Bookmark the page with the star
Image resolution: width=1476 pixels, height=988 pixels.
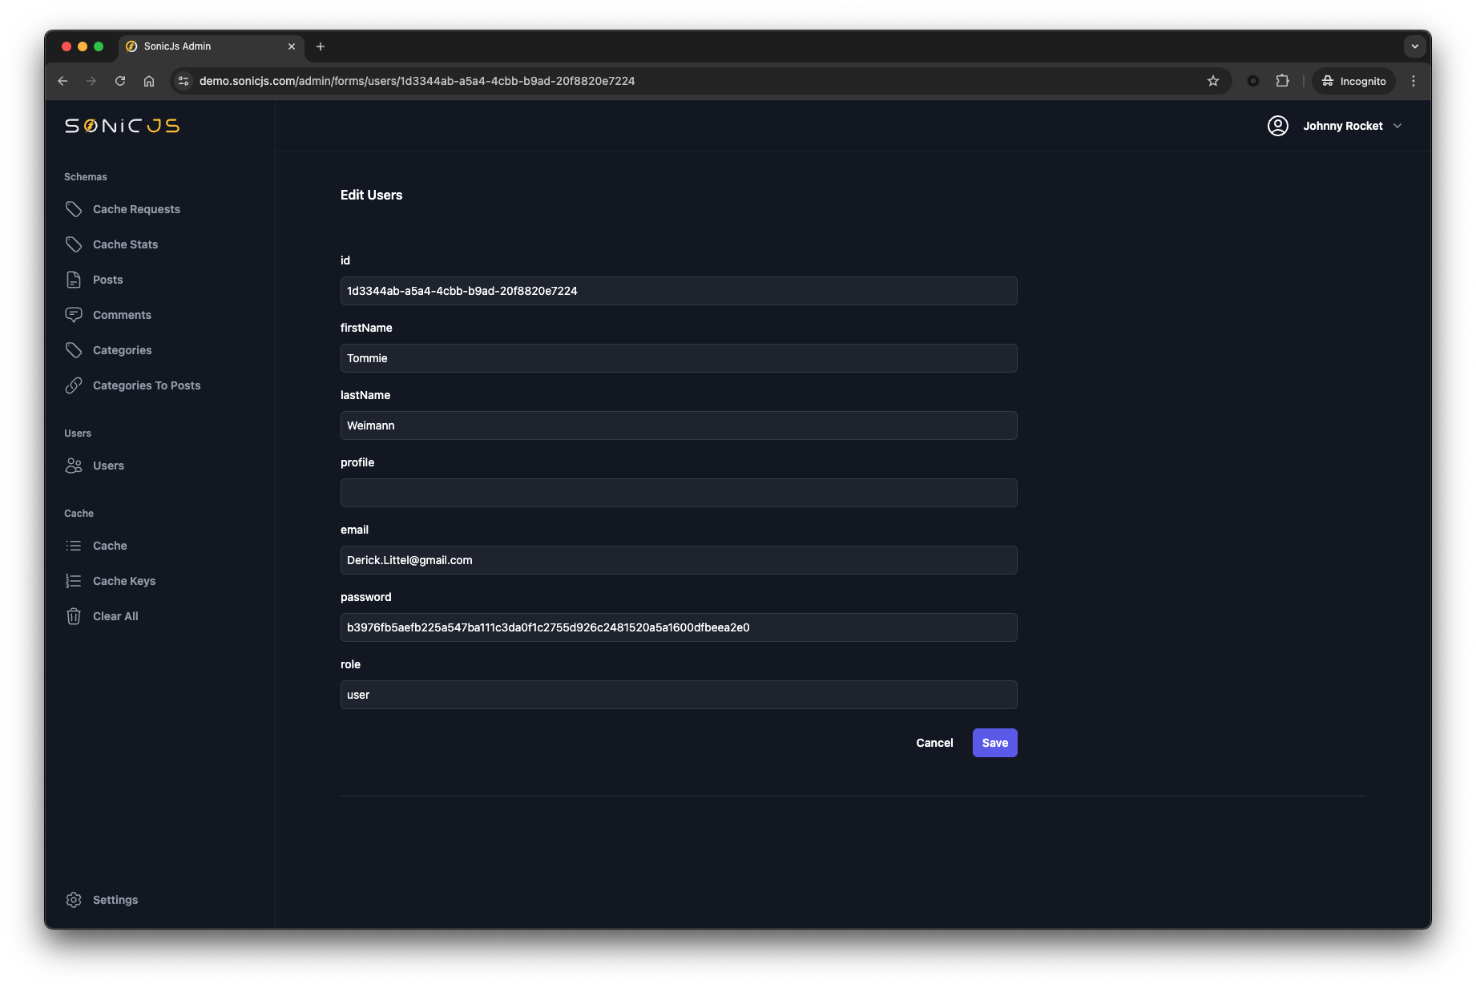coord(1213,81)
